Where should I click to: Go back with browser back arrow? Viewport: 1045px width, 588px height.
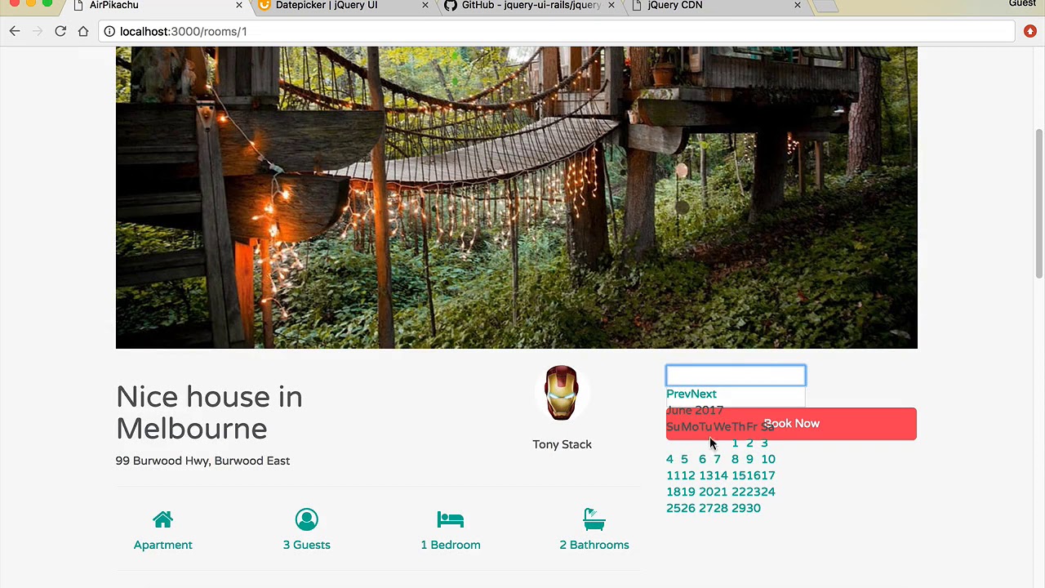coord(15,31)
